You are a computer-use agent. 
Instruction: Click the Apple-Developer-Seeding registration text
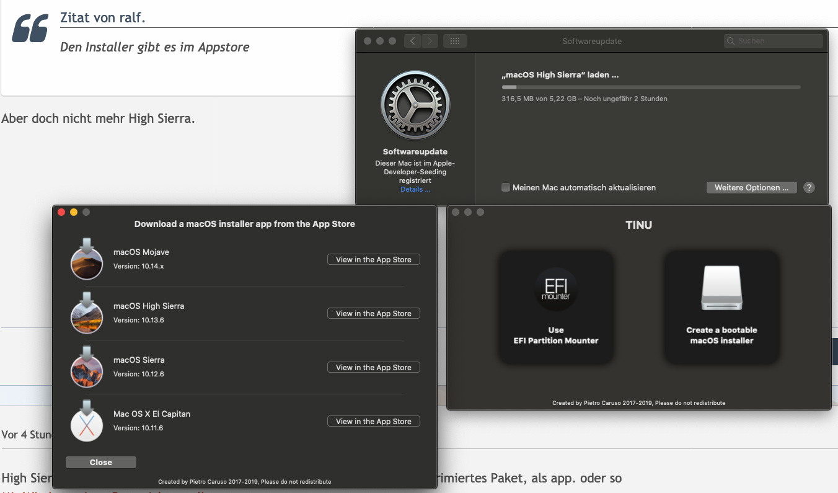[415, 172]
